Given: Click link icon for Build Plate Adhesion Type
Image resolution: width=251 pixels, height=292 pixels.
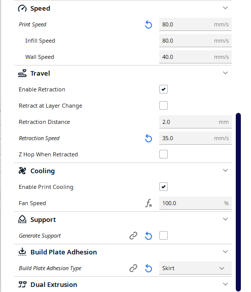Looking at the screenshot, I should coord(133,268).
